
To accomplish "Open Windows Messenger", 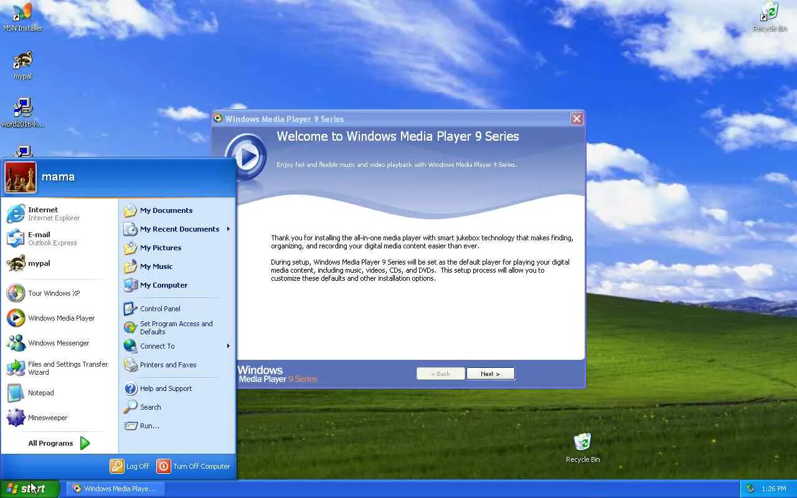I will click(x=60, y=343).
